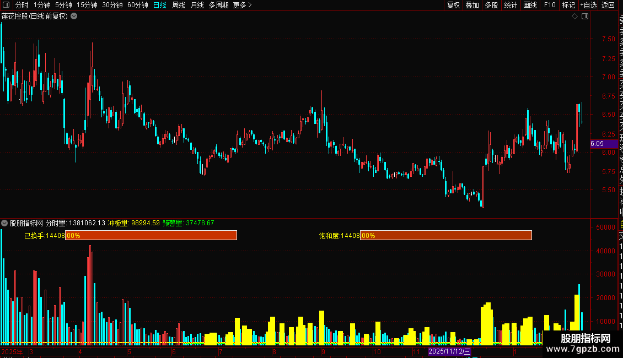Expand the 股朋指标网 indicator dropdown
The width and height of the screenshot is (623, 358).
(4, 223)
